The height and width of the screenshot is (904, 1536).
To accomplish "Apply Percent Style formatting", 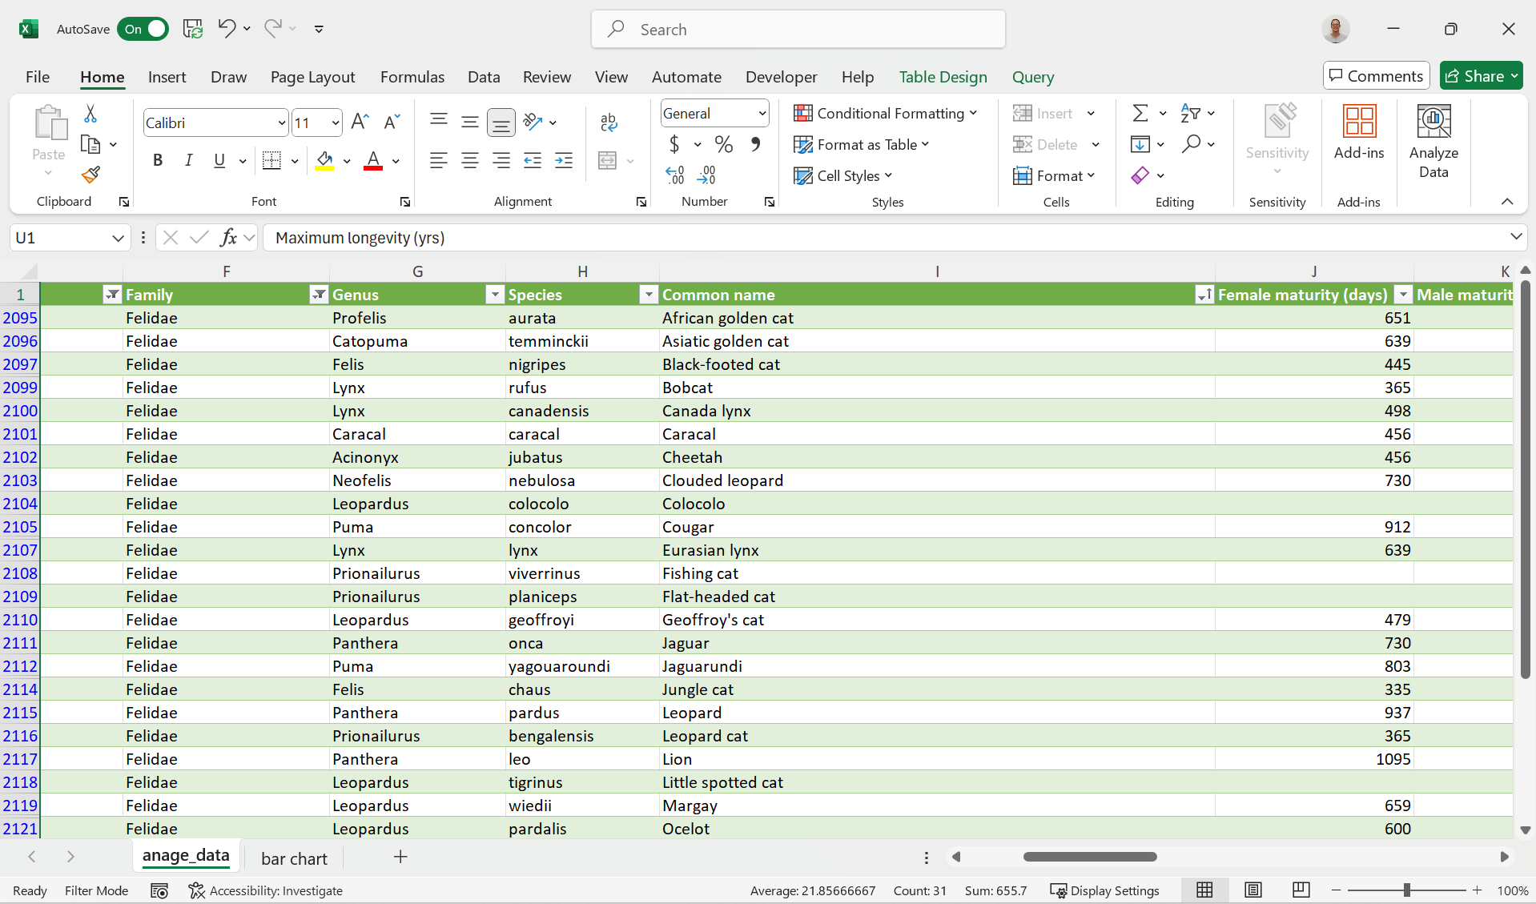I will pyautogui.click(x=724, y=144).
